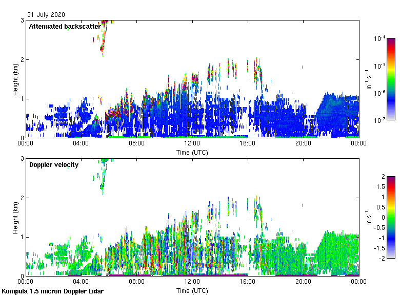Click the 1.5 velocity colorbar tick
The image size is (400, 297).
[381, 187]
